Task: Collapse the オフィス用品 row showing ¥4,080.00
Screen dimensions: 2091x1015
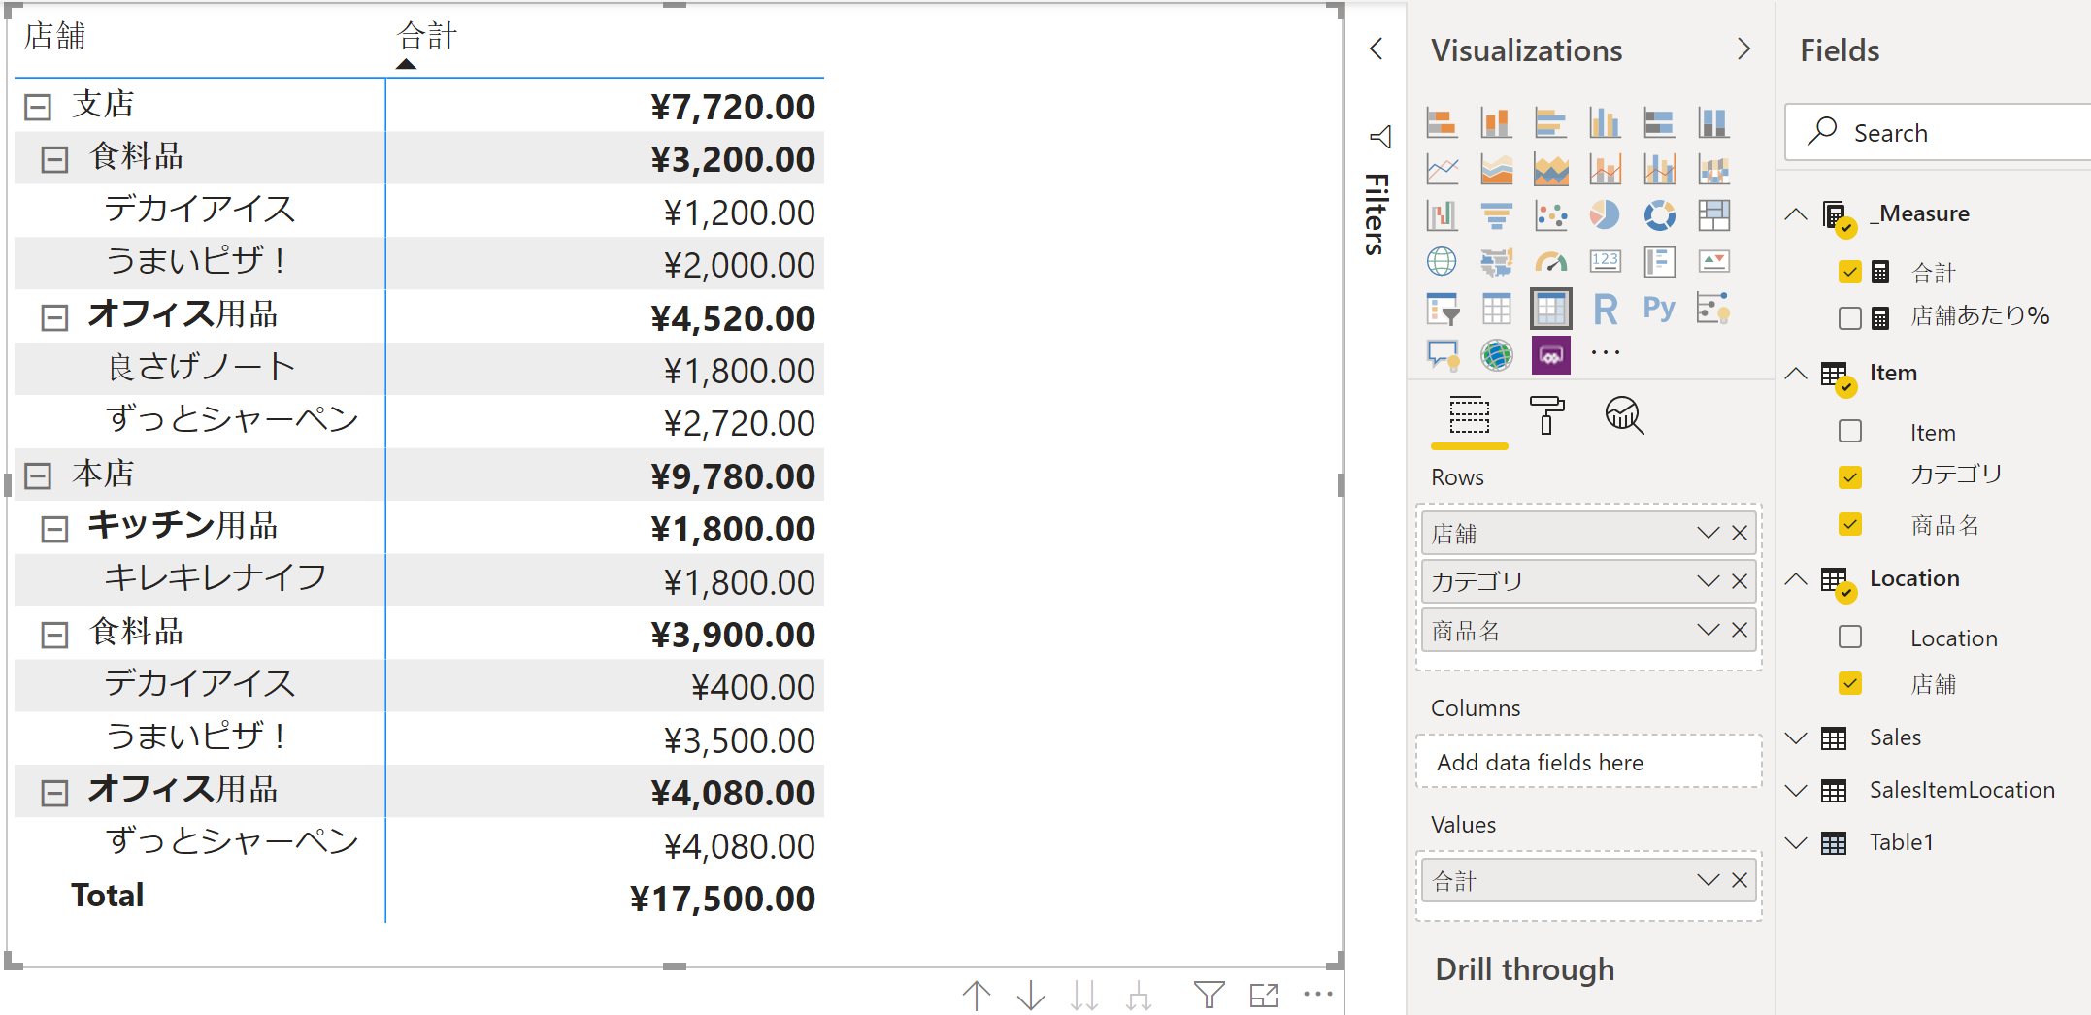Action: 55,793
